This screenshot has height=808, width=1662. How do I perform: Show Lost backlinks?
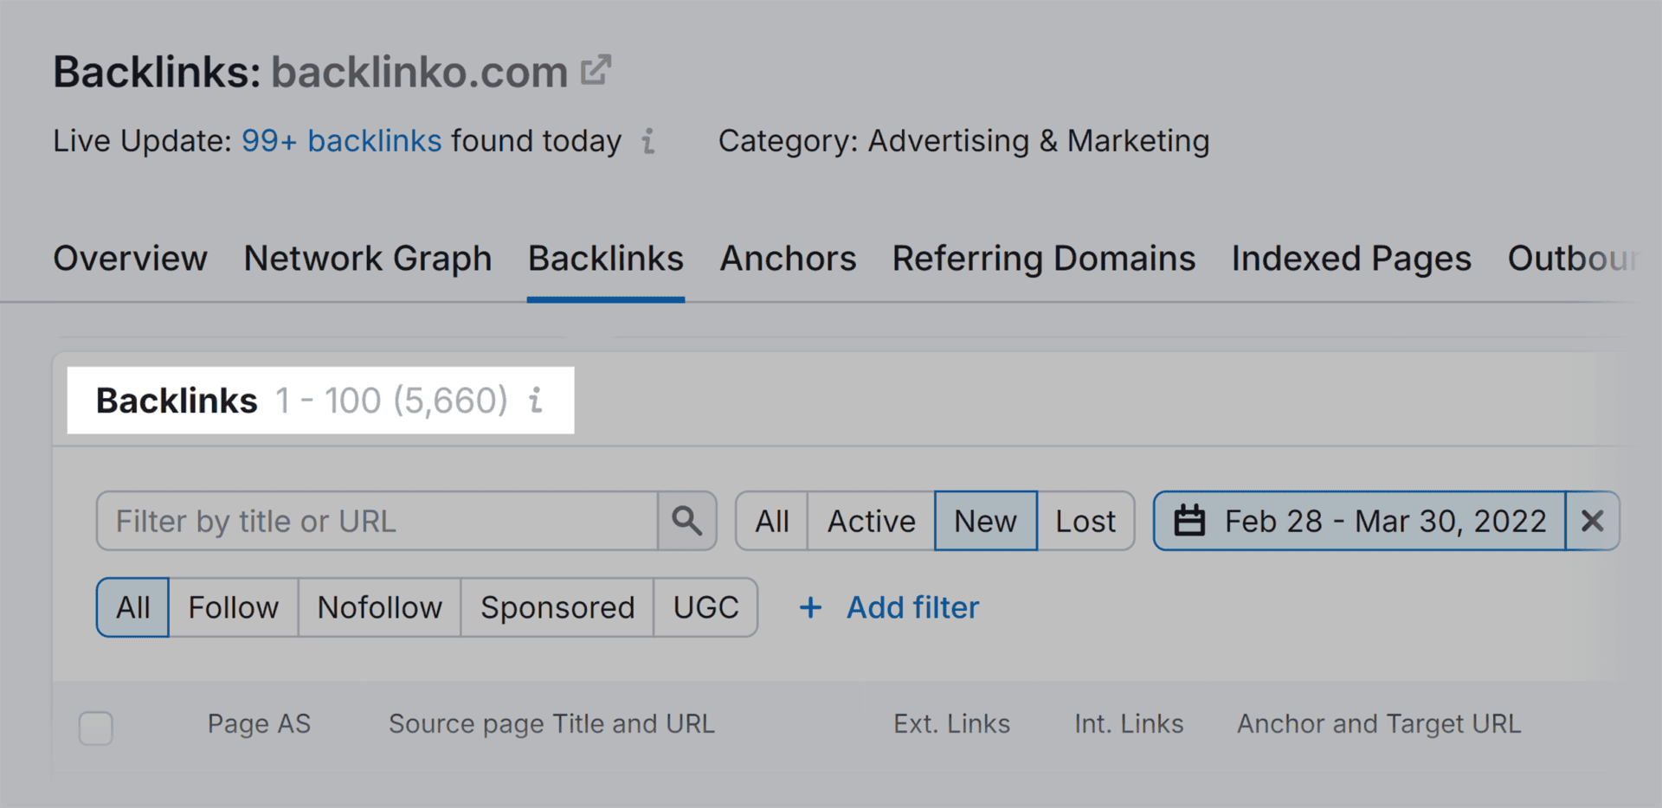tap(1085, 520)
